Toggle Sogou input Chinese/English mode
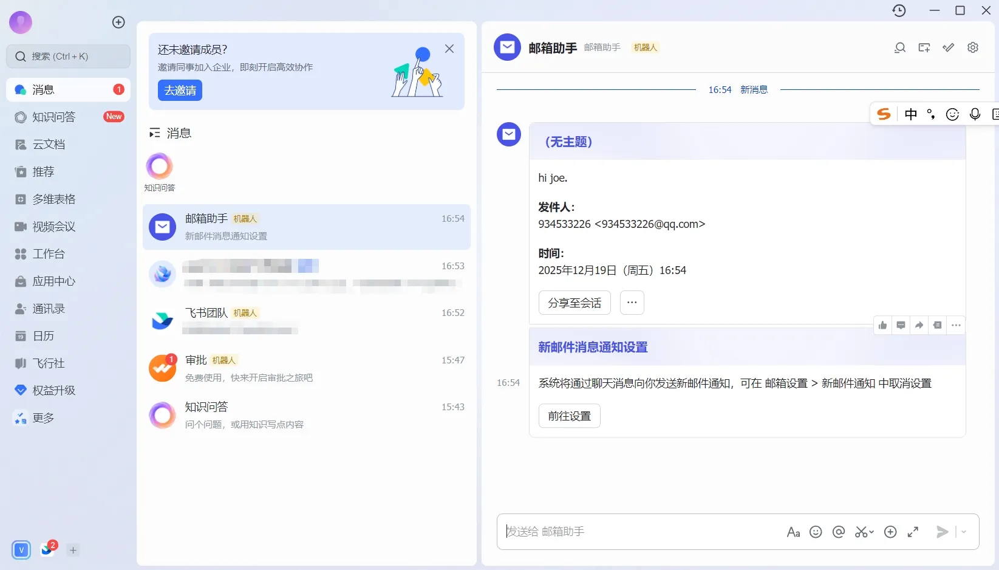 coord(910,114)
